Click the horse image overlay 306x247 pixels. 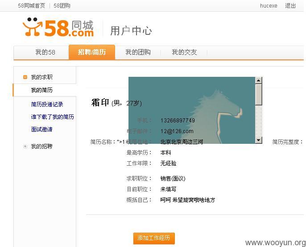192,110
